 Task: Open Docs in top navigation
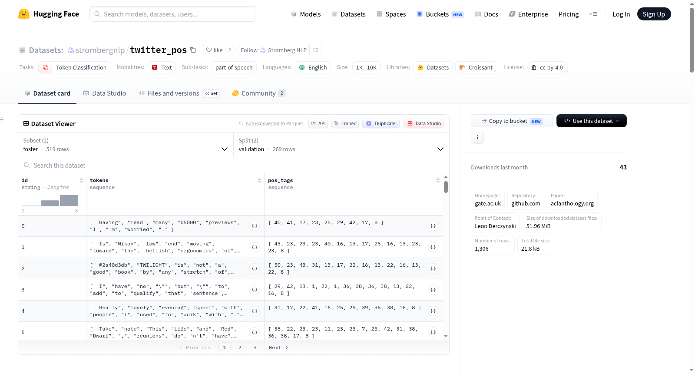coord(486,14)
